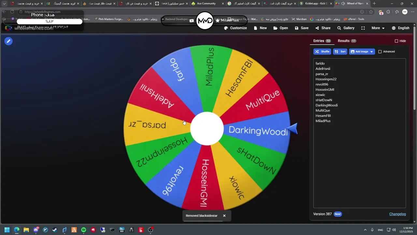
Task: Click the New! version badge
Action: [338, 214]
